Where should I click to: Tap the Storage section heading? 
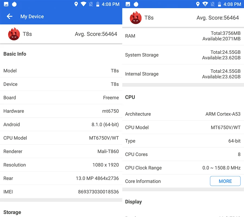point(12,212)
